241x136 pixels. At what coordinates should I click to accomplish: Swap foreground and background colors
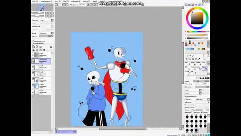click(x=209, y=55)
